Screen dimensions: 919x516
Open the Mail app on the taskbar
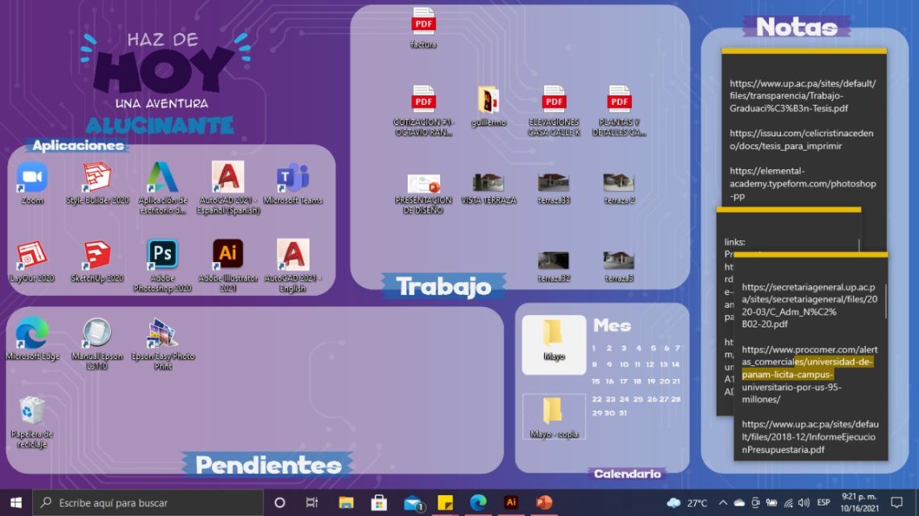(x=414, y=501)
